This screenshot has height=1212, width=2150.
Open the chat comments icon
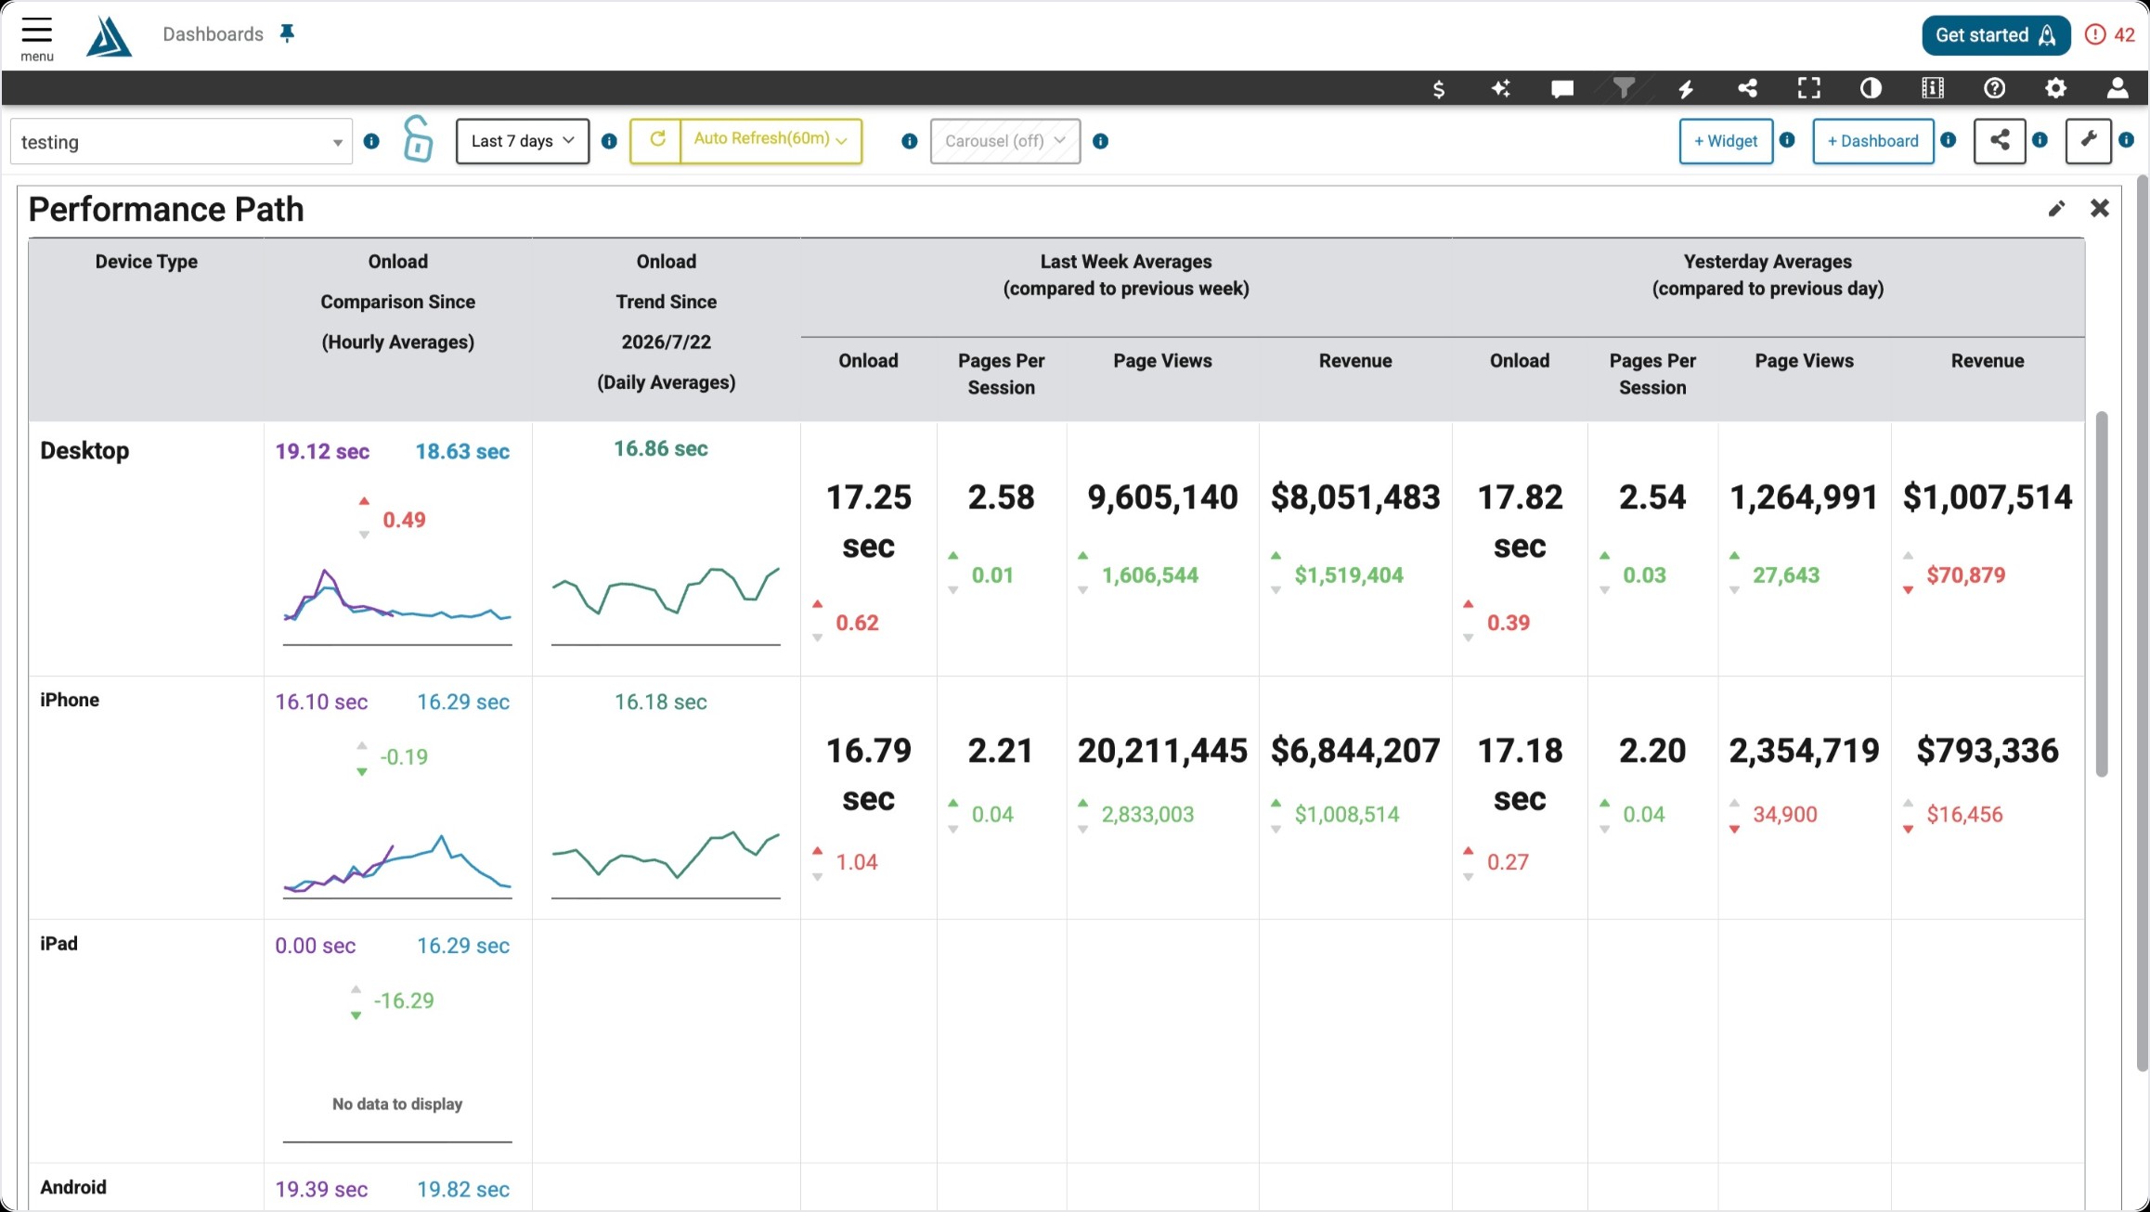click(1562, 88)
